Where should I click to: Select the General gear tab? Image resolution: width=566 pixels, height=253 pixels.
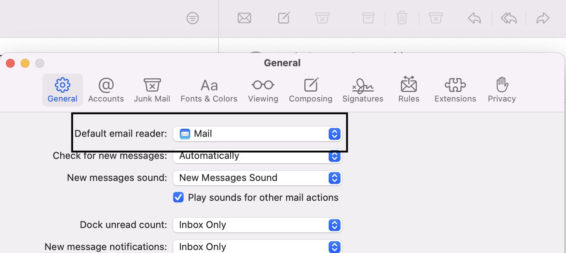(63, 90)
